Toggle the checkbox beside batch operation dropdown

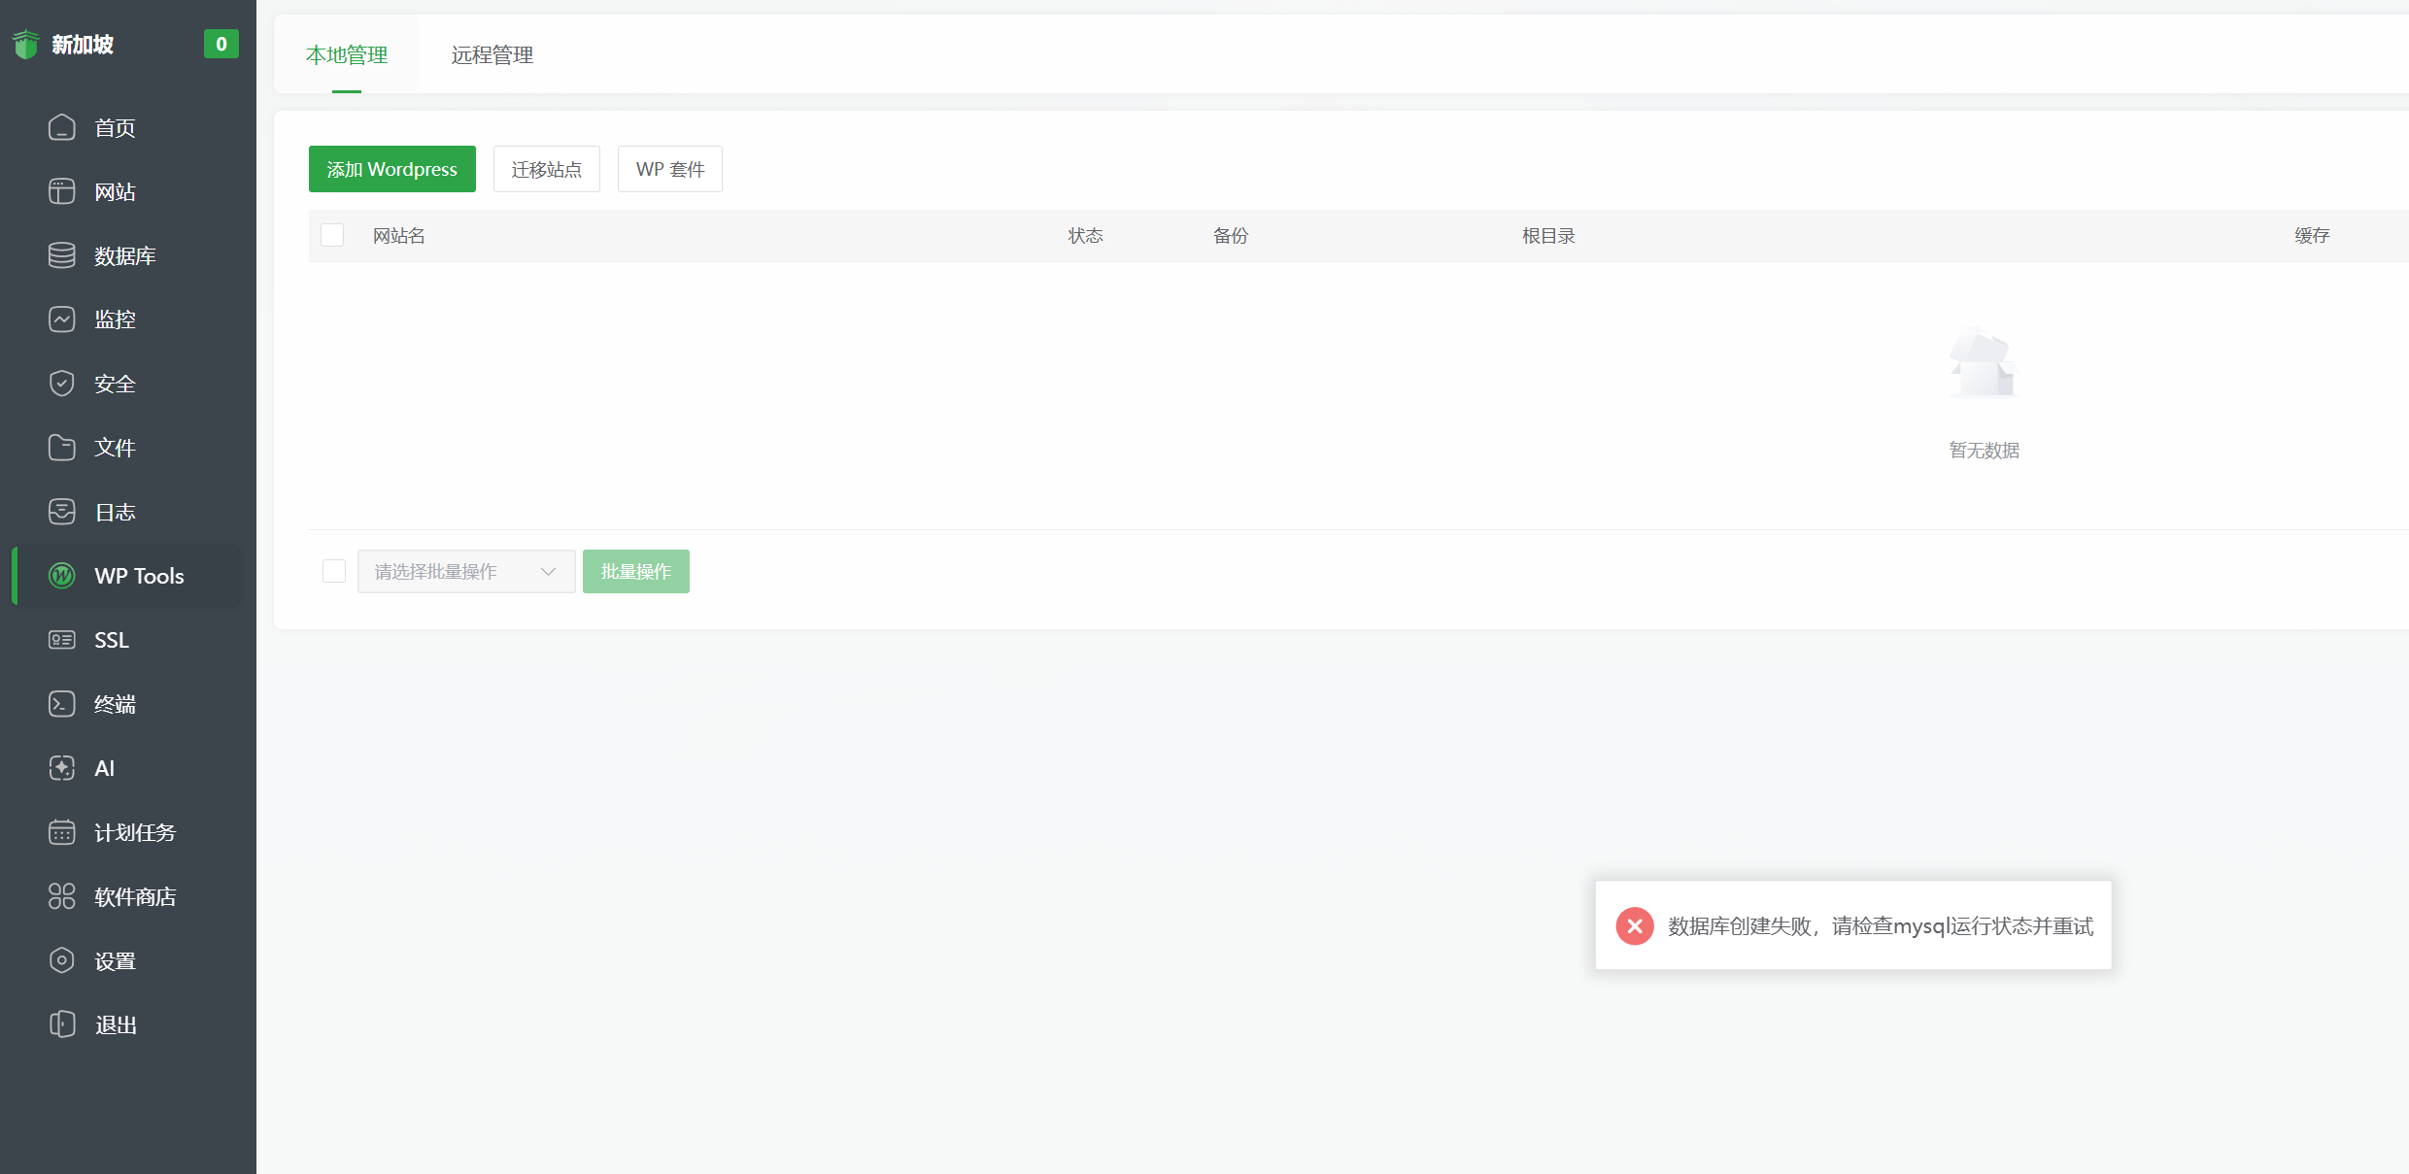(334, 571)
